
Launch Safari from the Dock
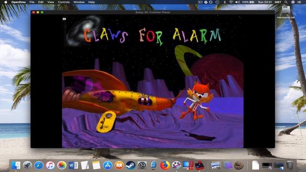[39, 165]
